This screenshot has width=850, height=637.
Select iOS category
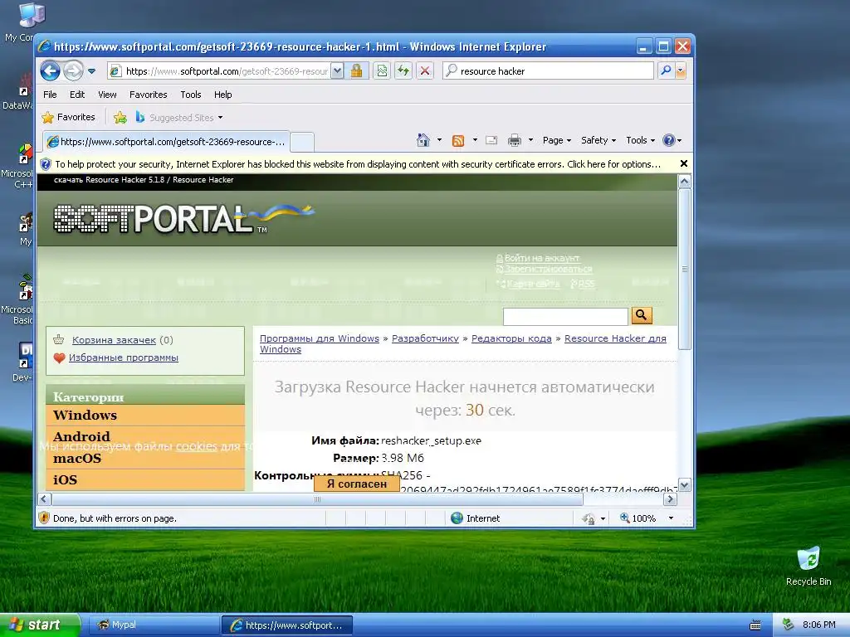click(145, 480)
